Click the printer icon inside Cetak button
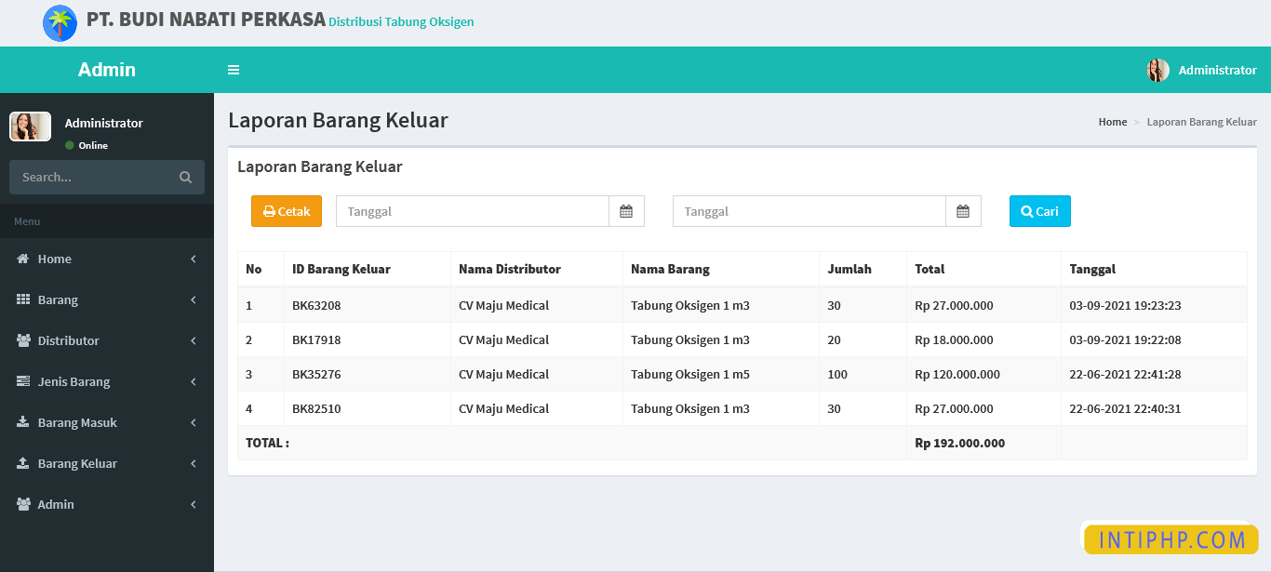Viewport: 1271px width, 572px height. [x=269, y=211]
